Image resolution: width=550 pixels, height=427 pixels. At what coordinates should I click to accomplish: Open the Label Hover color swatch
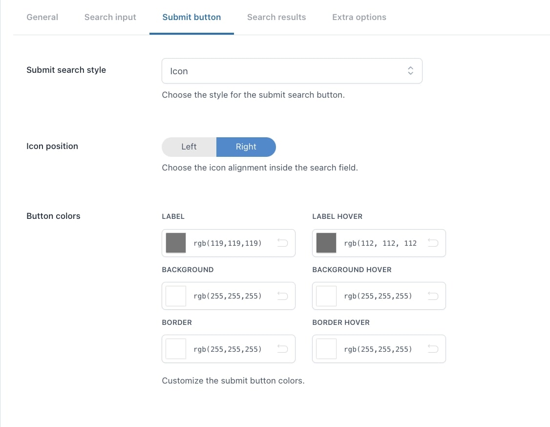(x=326, y=243)
